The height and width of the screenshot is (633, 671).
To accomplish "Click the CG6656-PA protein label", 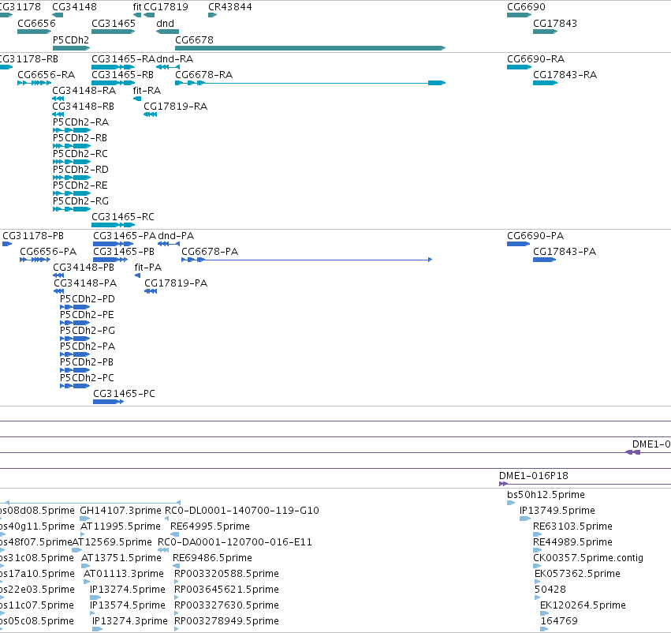I will pos(48,252).
